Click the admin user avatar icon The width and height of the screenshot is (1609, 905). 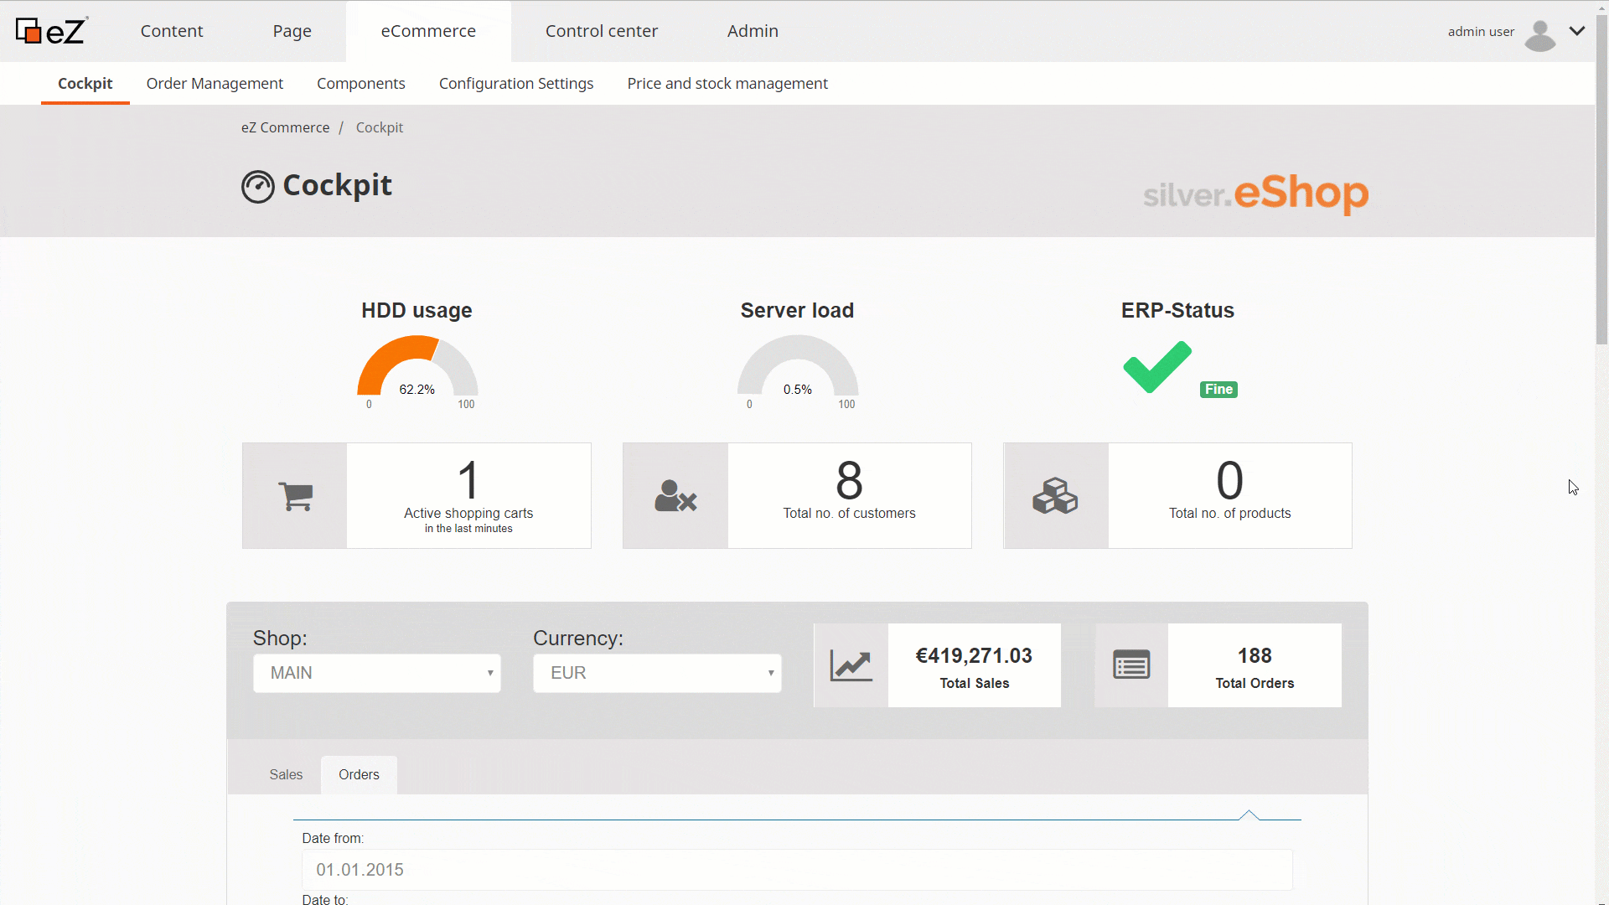click(x=1539, y=35)
